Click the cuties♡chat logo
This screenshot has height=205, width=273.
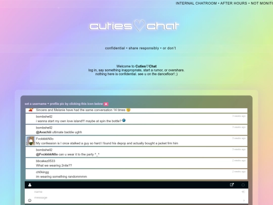coord(134,26)
